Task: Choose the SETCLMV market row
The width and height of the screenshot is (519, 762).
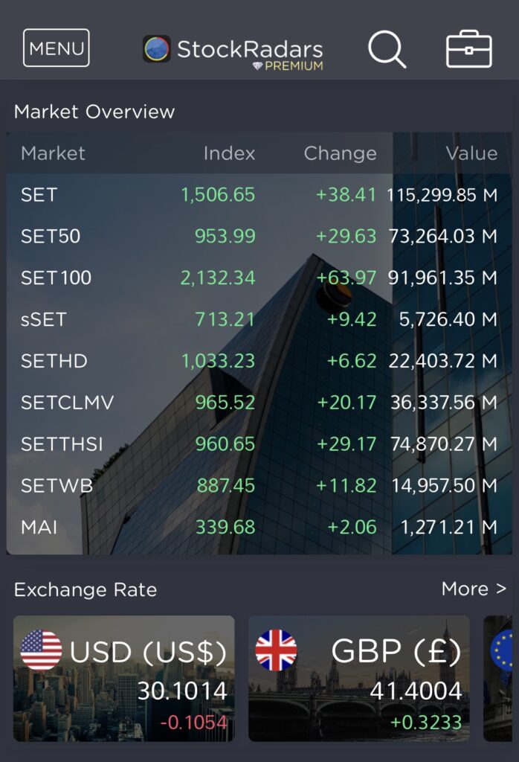Action: (x=259, y=403)
